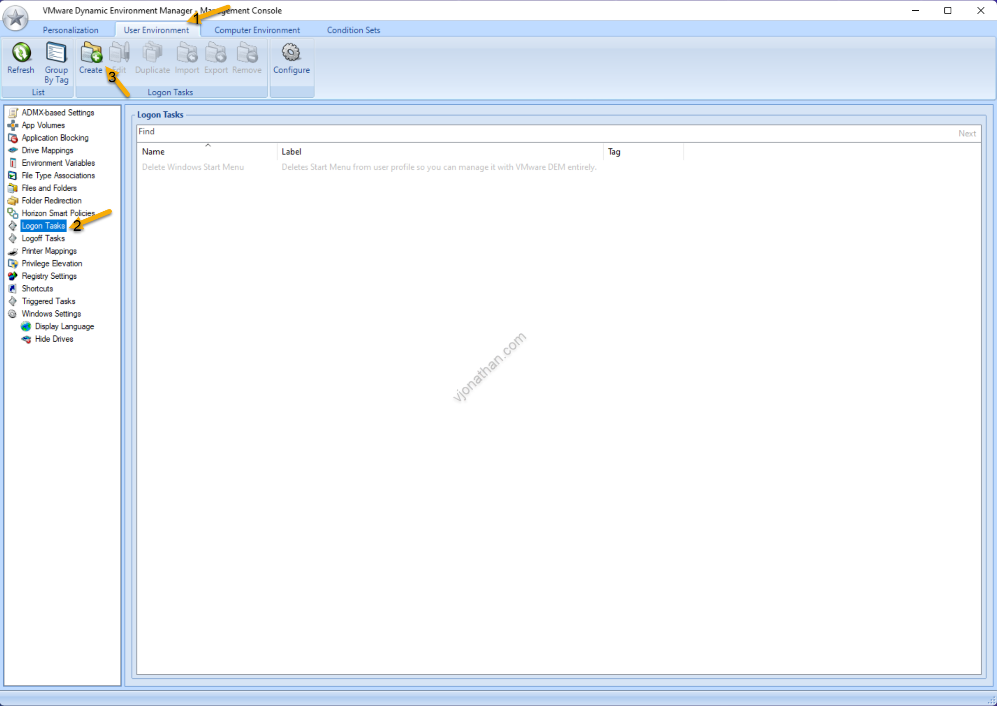This screenshot has height=706, width=997.
Task: Select Registry Settings icon in tree
Action: pos(13,276)
